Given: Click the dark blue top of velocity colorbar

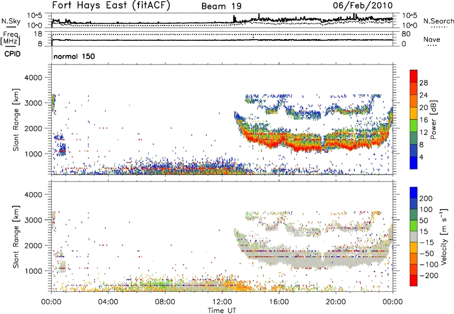Looking at the screenshot, I should point(414,193).
